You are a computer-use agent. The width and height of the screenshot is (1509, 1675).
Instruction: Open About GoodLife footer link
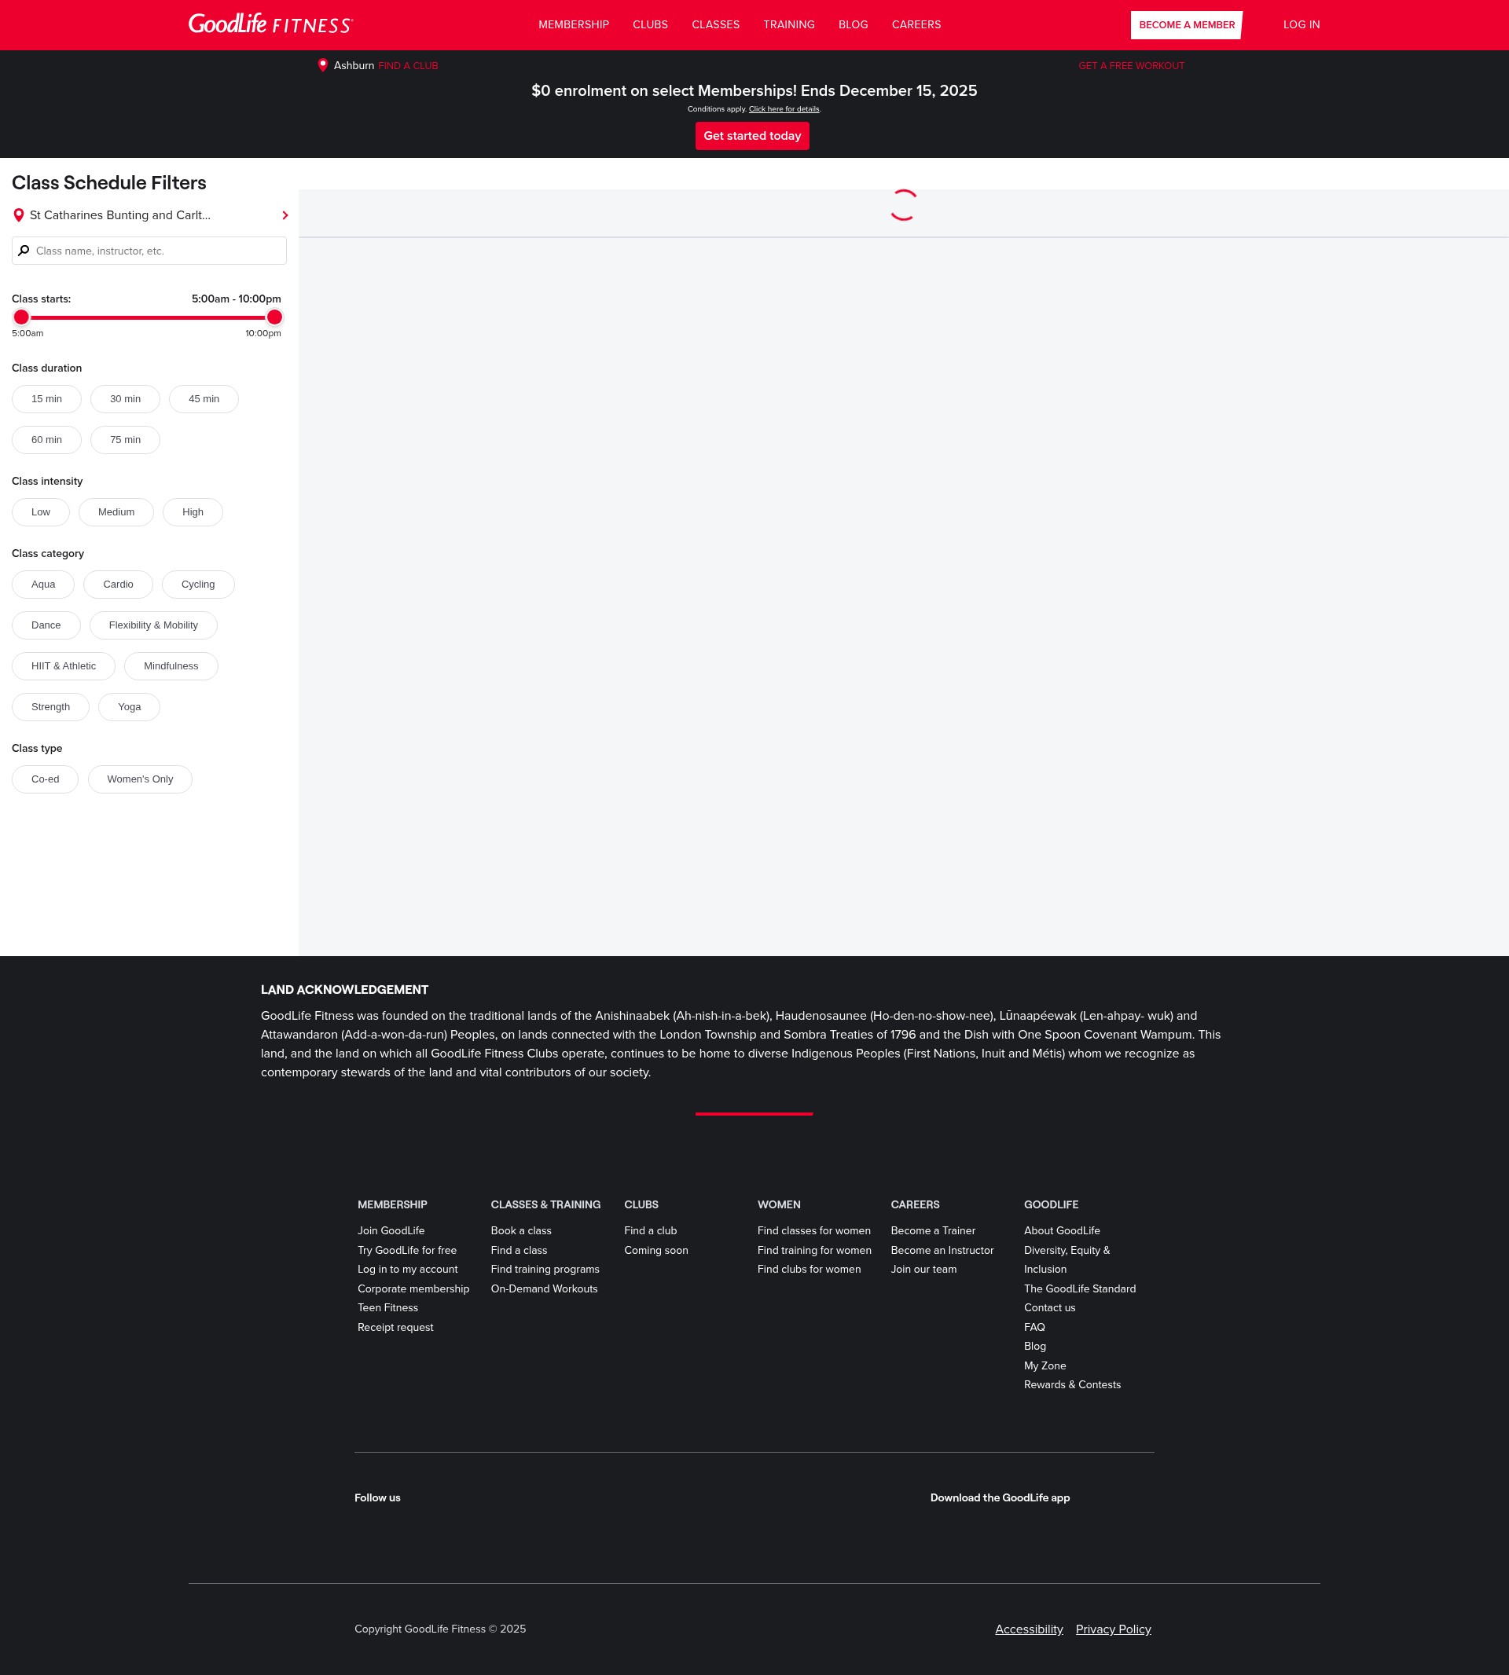point(1061,1231)
